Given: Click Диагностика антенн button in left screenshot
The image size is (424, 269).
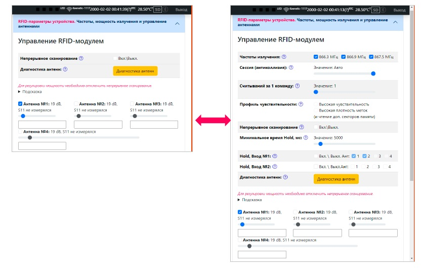Looking at the screenshot, I should (135, 71).
